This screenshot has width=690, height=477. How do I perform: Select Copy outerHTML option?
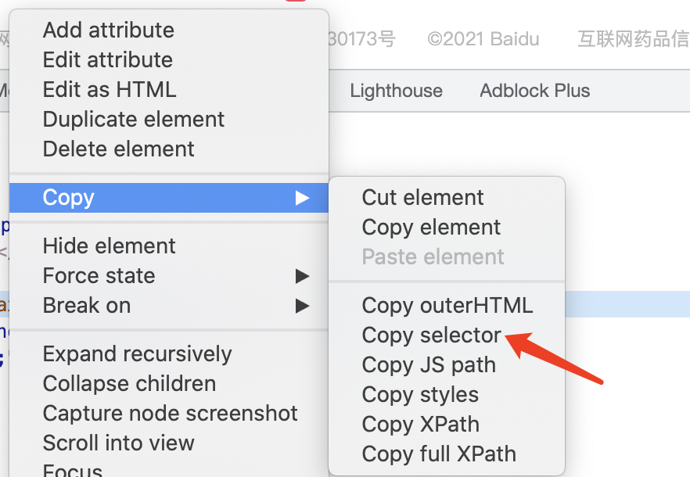pyautogui.click(x=447, y=306)
